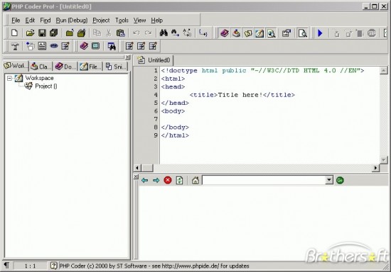Toggle the pressed documentation book toolbar button
This screenshot has width=391, height=272.
point(225,33)
